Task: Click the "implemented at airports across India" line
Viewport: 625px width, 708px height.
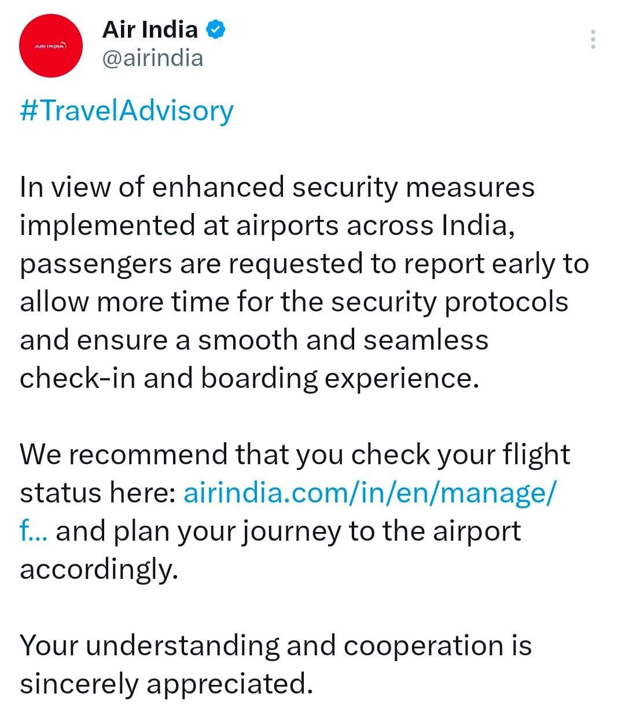Action: 267,225
